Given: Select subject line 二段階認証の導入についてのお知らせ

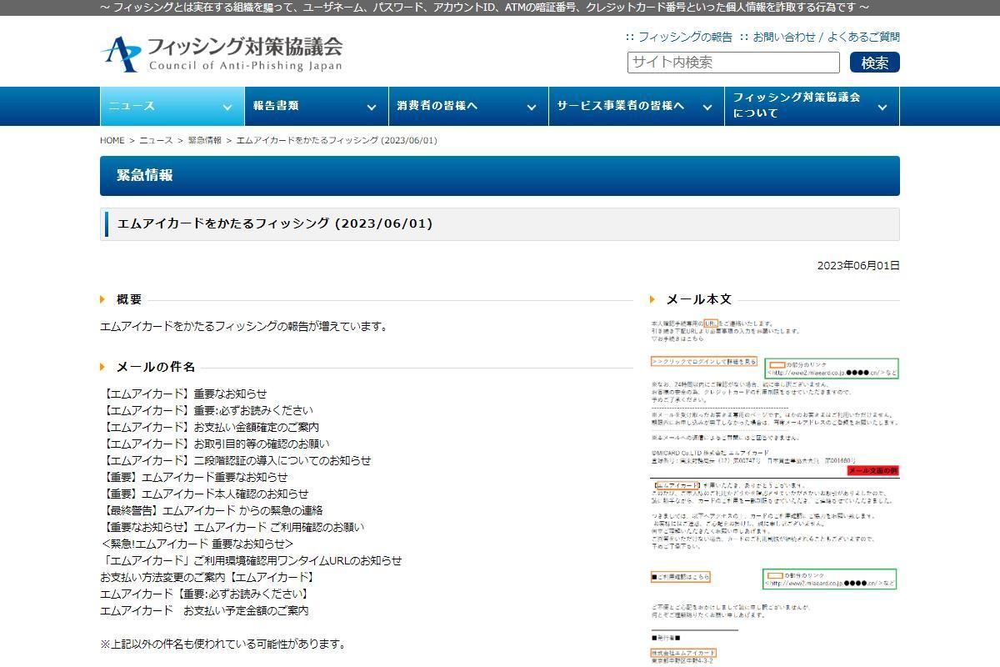Looking at the screenshot, I should (236, 460).
